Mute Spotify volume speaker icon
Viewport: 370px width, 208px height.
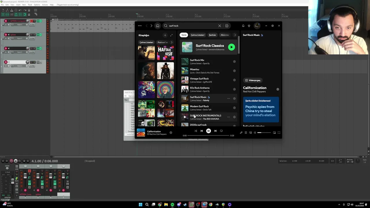click(x=255, y=133)
